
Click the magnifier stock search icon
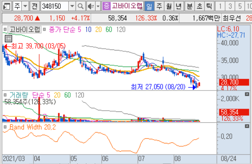click(81, 6)
